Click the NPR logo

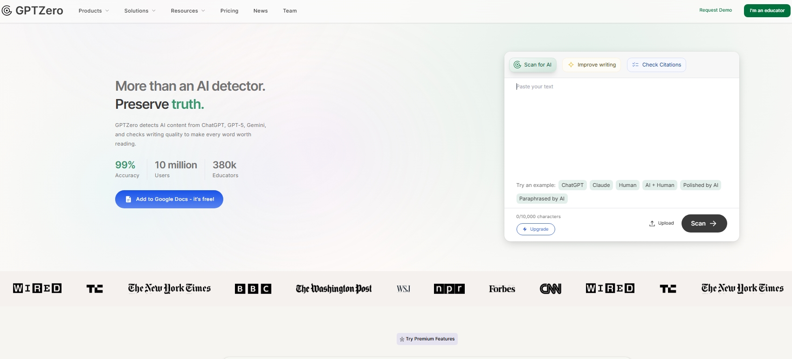pyautogui.click(x=449, y=289)
